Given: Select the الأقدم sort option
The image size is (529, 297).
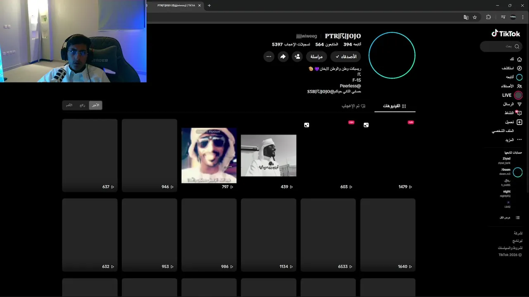Looking at the screenshot, I should [x=69, y=105].
